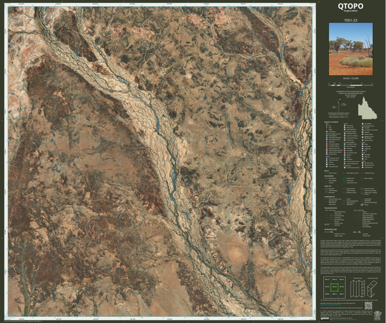Click the Museum legend symbol
Viewport: 386px width, 323px height.
[x=345, y=155]
